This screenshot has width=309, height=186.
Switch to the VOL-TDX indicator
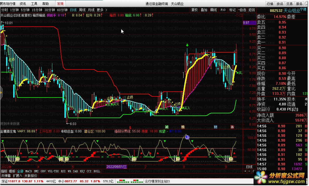53,171
